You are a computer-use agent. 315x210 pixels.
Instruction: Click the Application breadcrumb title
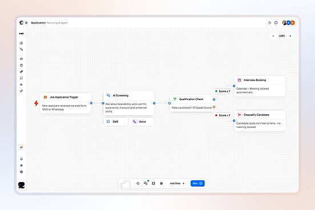[x=38, y=23]
